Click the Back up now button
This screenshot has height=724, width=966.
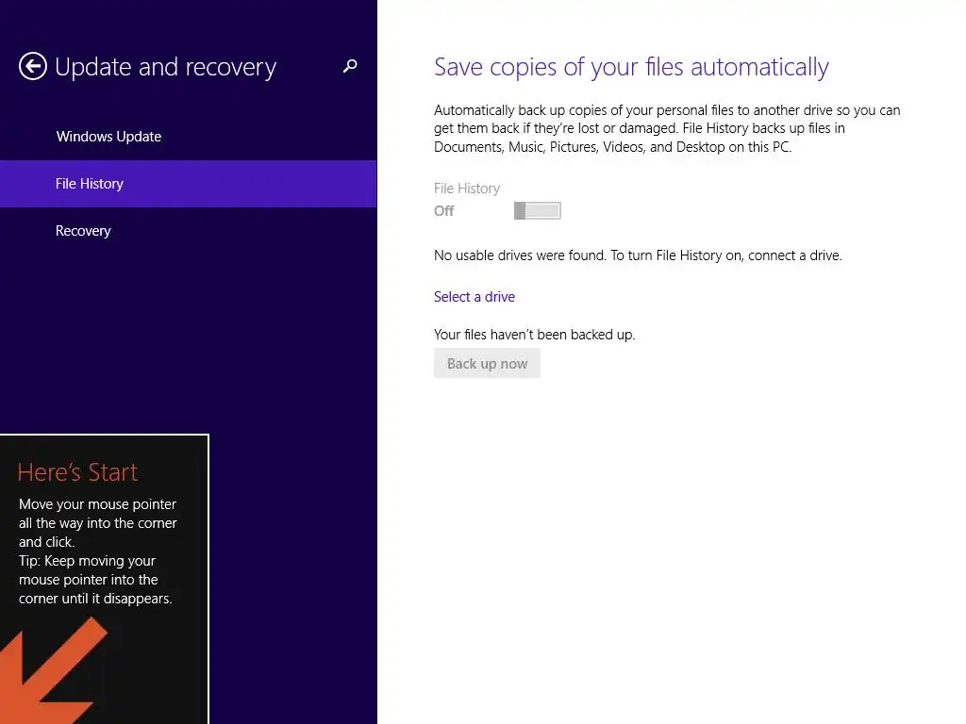coord(487,363)
